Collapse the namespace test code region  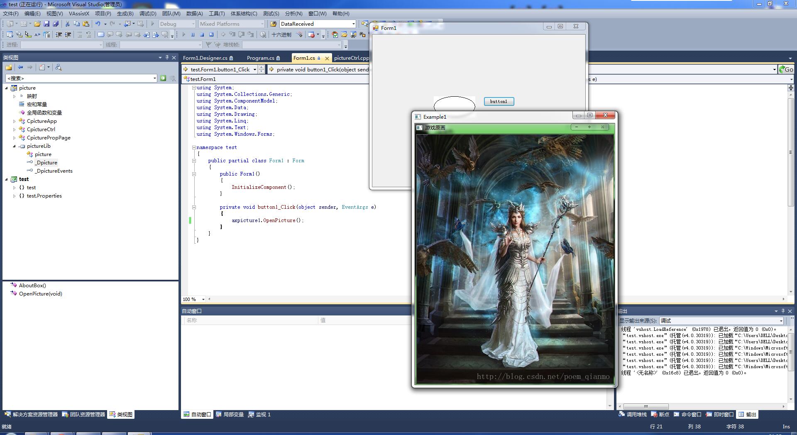(x=194, y=147)
